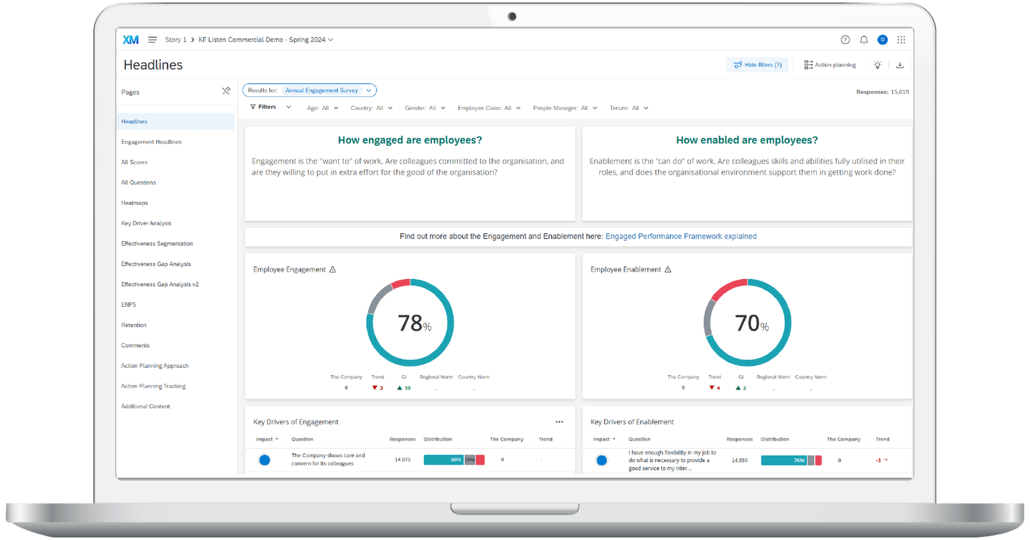Open the hamburger navigation menu

coord(153,40)
